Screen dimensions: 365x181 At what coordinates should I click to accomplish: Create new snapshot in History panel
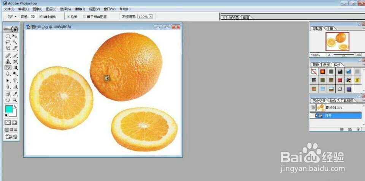pyautogui.click(x=350, y=129)
